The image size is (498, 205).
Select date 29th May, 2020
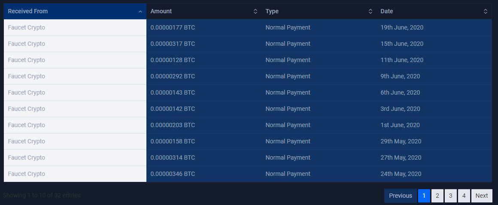[401, 141]
